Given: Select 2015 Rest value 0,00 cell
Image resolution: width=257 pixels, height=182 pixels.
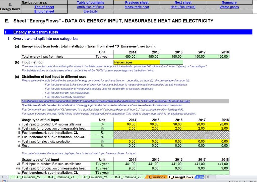Looking at the screenshot, I should (x=148, y=145).
